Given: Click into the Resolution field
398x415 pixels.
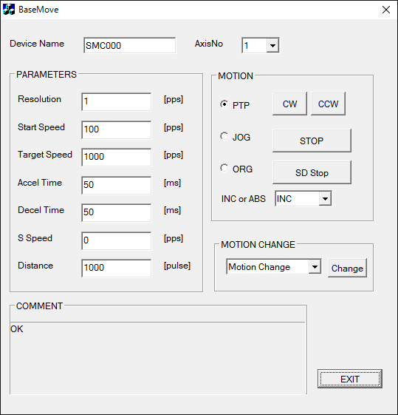Looking at the screenshot, I should pyautogui.click(x=117, y=101).
